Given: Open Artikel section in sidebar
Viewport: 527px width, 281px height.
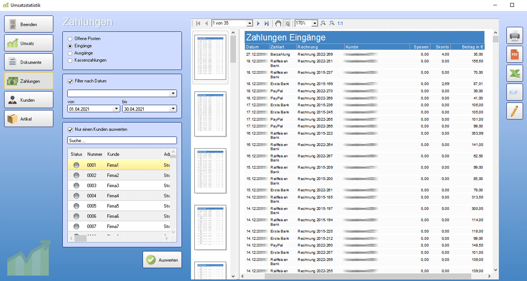Looking at the screenshot, I should coord(29,119).
